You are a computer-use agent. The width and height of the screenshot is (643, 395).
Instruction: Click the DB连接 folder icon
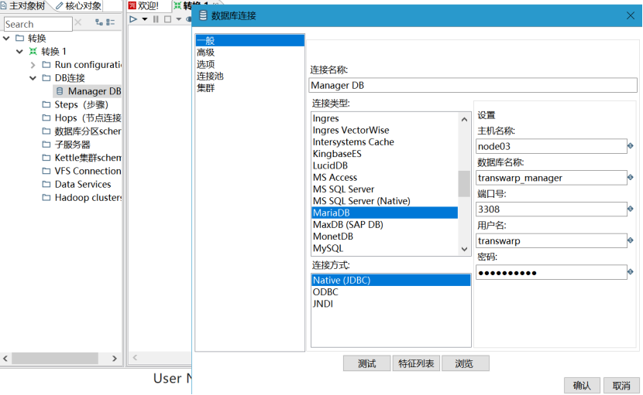pos(46,78)
